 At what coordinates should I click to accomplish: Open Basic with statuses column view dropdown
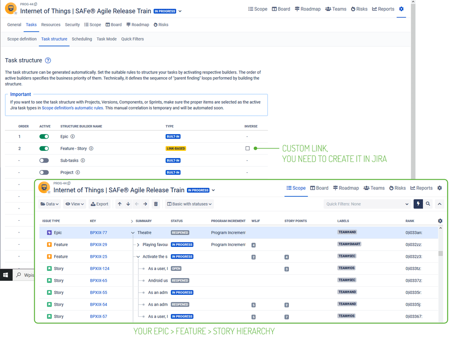coord(189,204)
